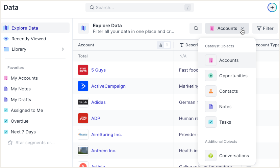
Task: Click the Filter funnel button
Action: (x=265, y=28)
